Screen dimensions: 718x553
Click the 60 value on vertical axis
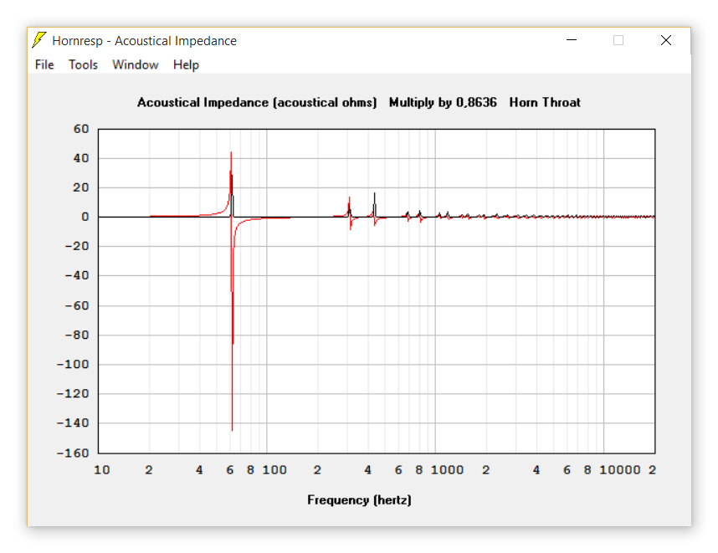point(81,129)
